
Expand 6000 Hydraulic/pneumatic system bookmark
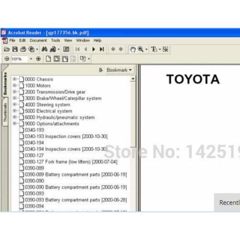click(14, 117)
